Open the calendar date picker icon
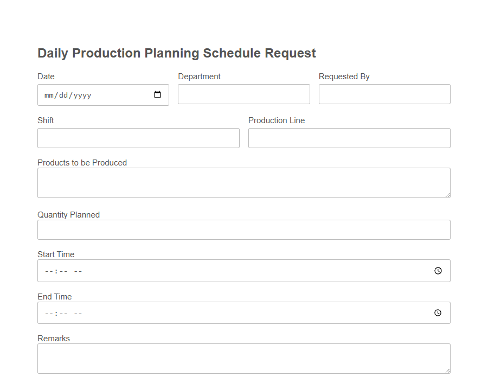Screen dimensions: 488x389 click(158, 94)
